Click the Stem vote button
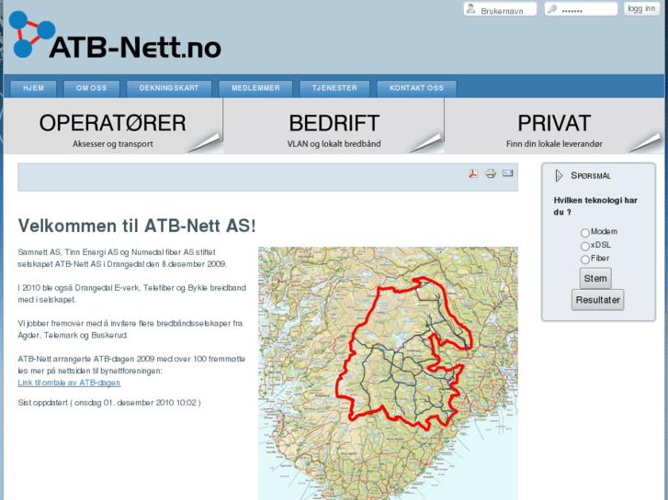Image resolution: width=668 pixels, height=500 pixels. [x=595, y=278]
